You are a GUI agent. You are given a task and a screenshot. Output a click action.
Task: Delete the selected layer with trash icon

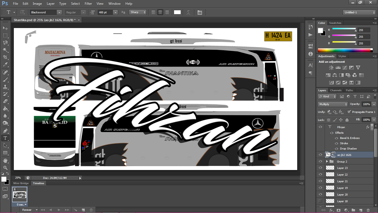368,210
